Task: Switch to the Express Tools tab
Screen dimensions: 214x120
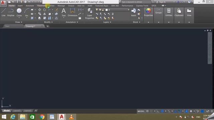Action: (142, 6)
